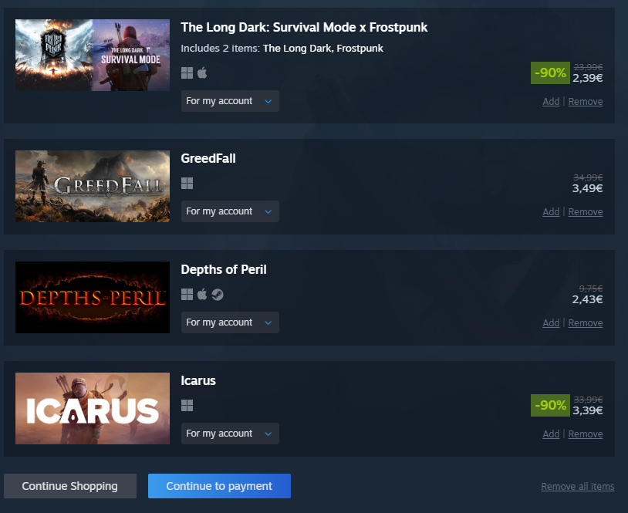The width and height of the screenshot is (628, 513).
Task: Click the Windows icon under The Long Dark bundle
Action: click(187, 73)
